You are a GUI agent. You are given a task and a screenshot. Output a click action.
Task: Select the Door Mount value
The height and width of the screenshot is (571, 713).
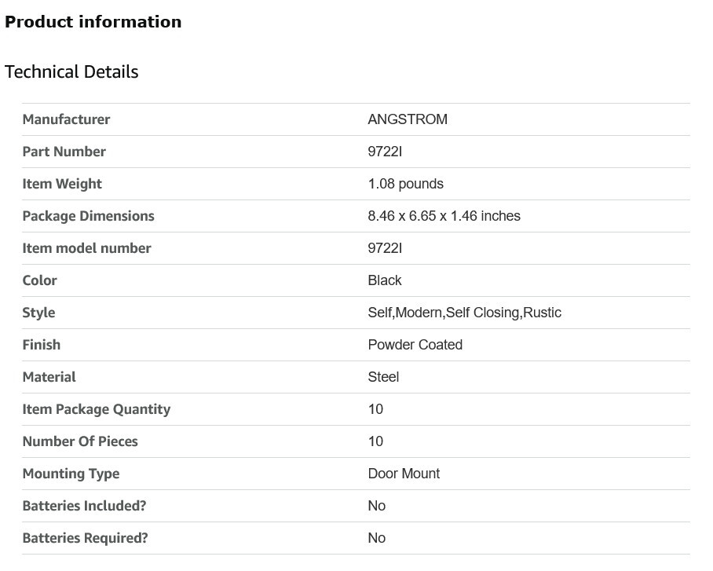(404, 474)
